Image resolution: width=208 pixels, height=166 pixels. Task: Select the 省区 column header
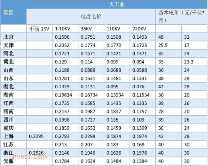click(9, 12)
